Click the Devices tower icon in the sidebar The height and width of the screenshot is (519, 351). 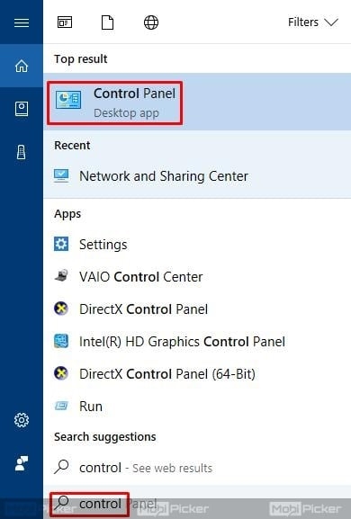point(22,153)
